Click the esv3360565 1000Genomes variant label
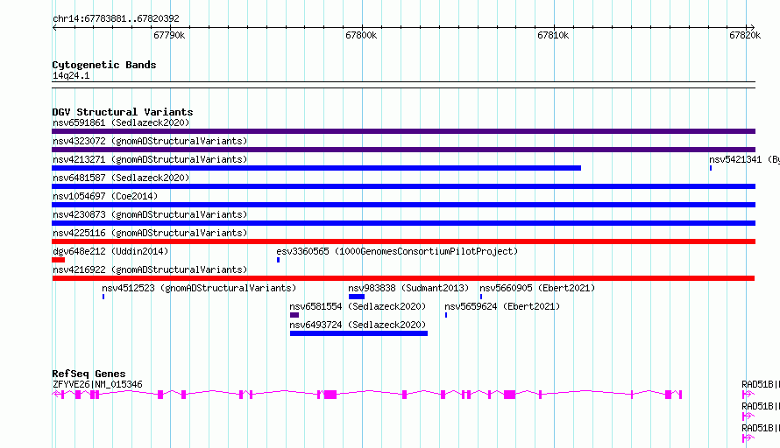Screen dimensions: 780x448 pos(397,251)
